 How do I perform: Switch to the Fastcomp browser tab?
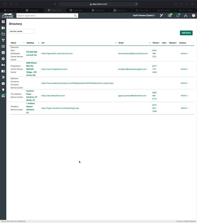coord(121,11)
